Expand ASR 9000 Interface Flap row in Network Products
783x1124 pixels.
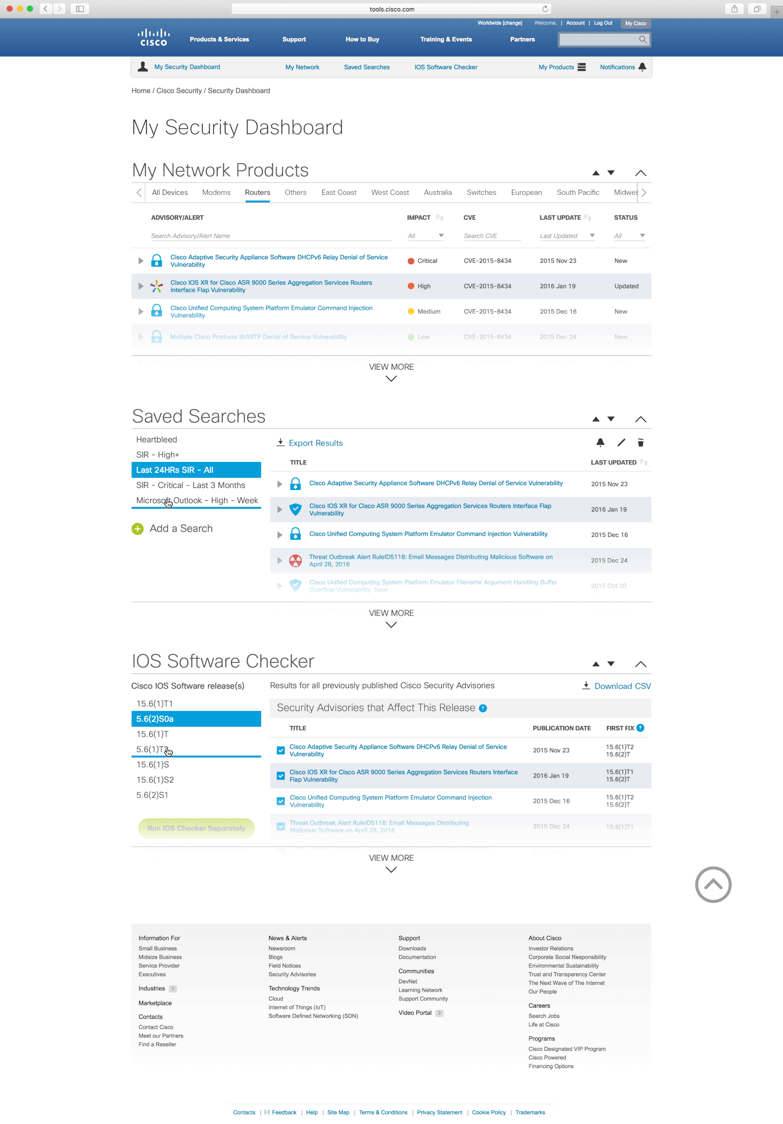[x=141, y=286]
